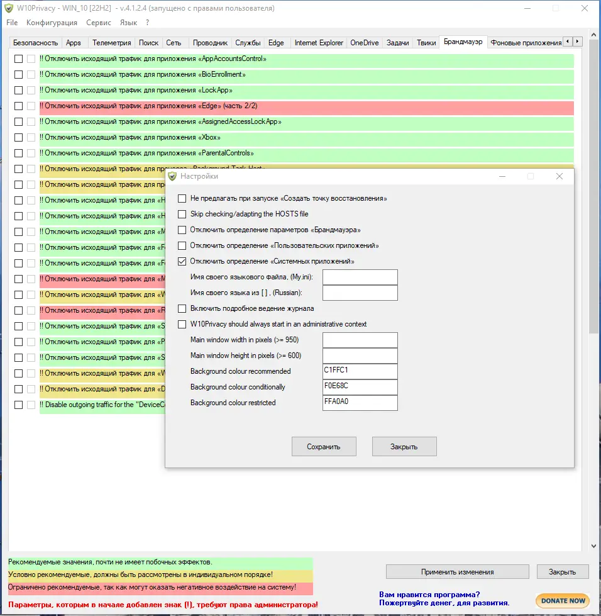Click 'Вам нравится программа?' donation text

(429, 595)
